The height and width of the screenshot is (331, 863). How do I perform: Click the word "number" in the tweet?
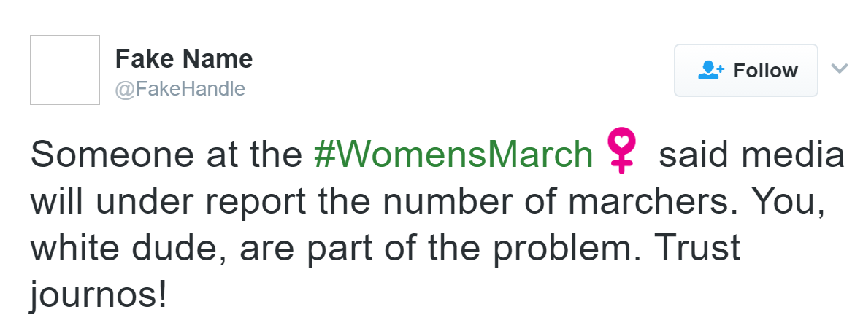click(x=436, y=202)
